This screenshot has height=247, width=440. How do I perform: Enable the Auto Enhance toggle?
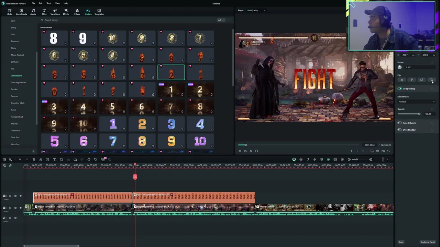399,123
